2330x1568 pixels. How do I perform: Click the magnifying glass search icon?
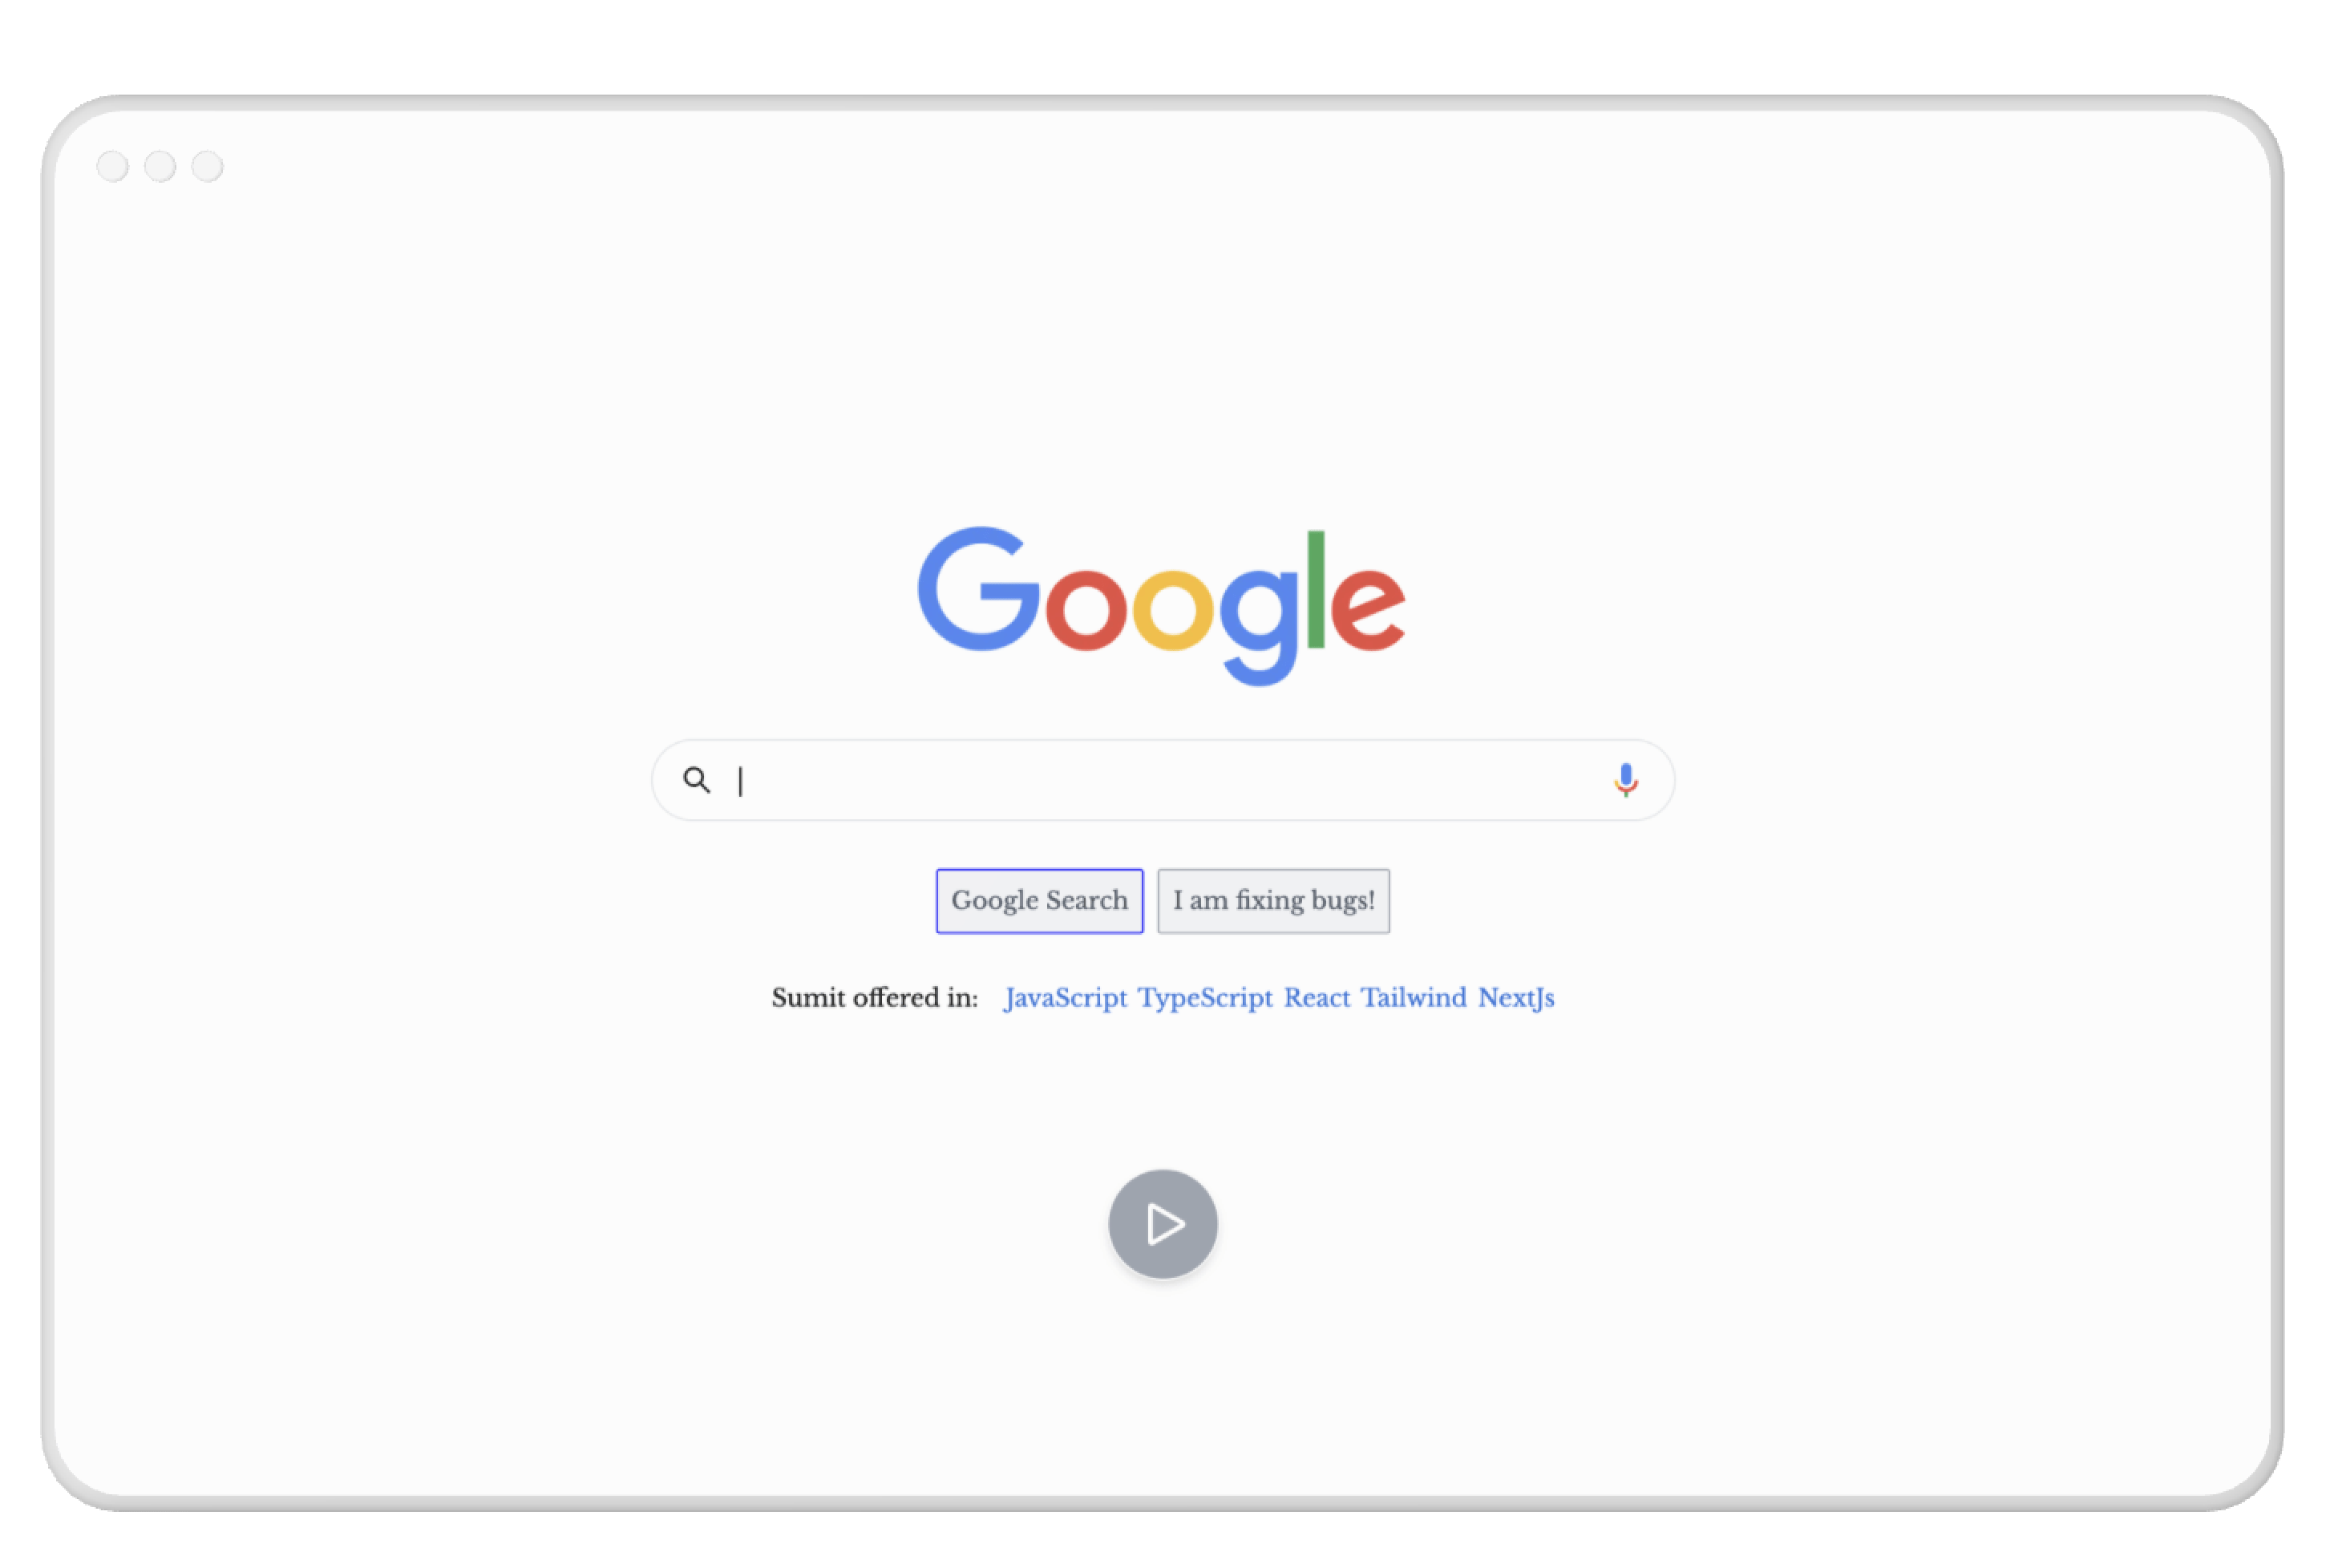pyautogui.click(x=697, y=780)
